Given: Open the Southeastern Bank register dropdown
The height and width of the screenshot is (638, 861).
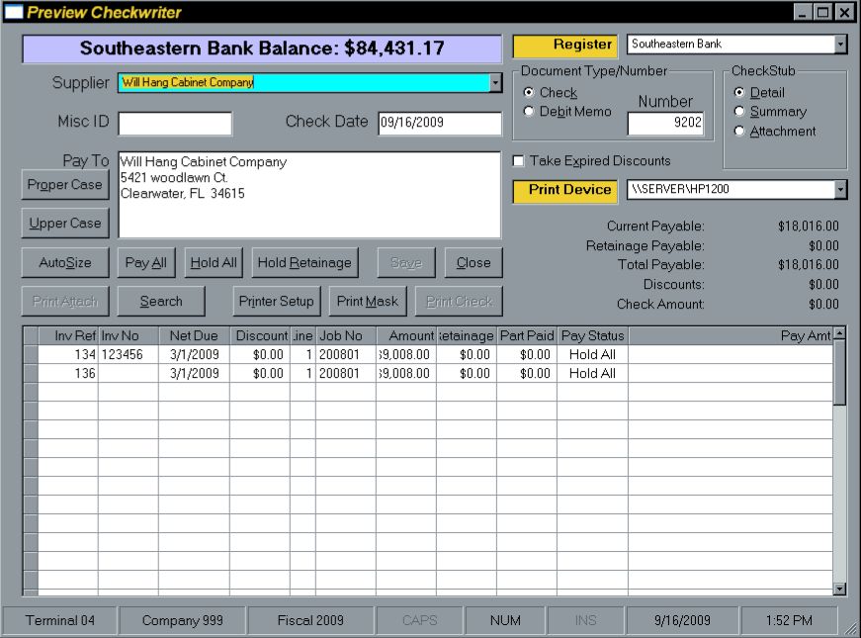Looking at the screenshot, I should click(x=840, y=44).
